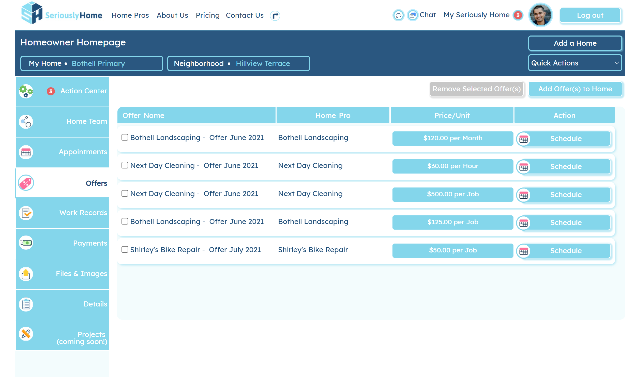
Task: Click calendar icon for $120.00 per Month offer
Action: pyautogui.click(x=523, y=139)
